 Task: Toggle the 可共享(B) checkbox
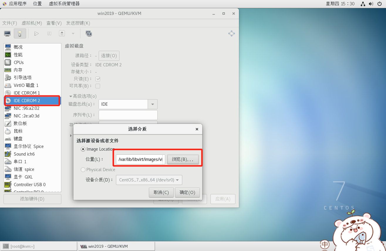click(x=98, y=86)
